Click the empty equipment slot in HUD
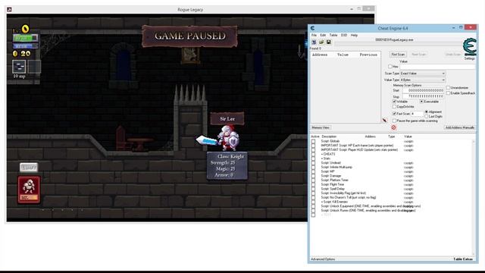The width and height of the screenshot is (485, 273). 34,66
